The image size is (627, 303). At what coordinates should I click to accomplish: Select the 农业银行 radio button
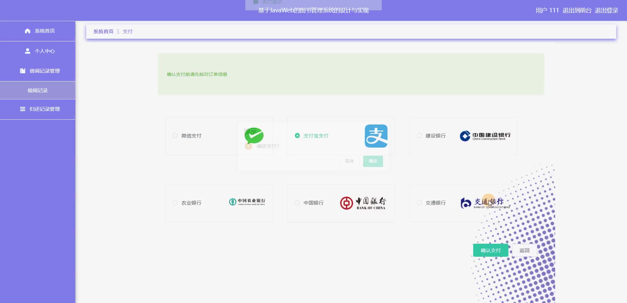pos(175,203)
